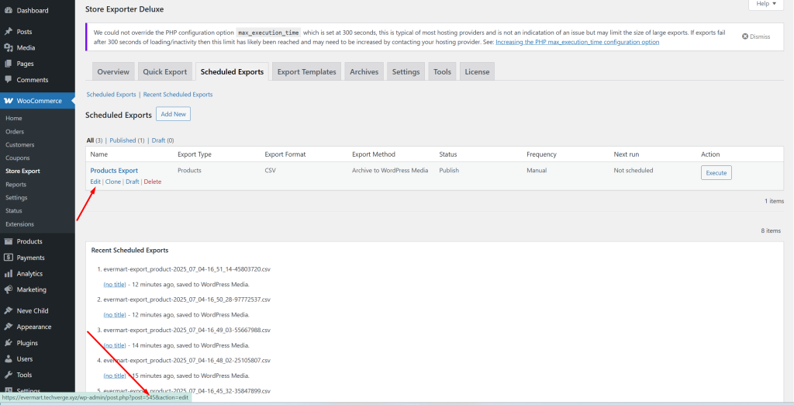Open WooCommerce Settings submenu
Image resolution: width=794 pixels, height=405 pixels.
(16, 198)
